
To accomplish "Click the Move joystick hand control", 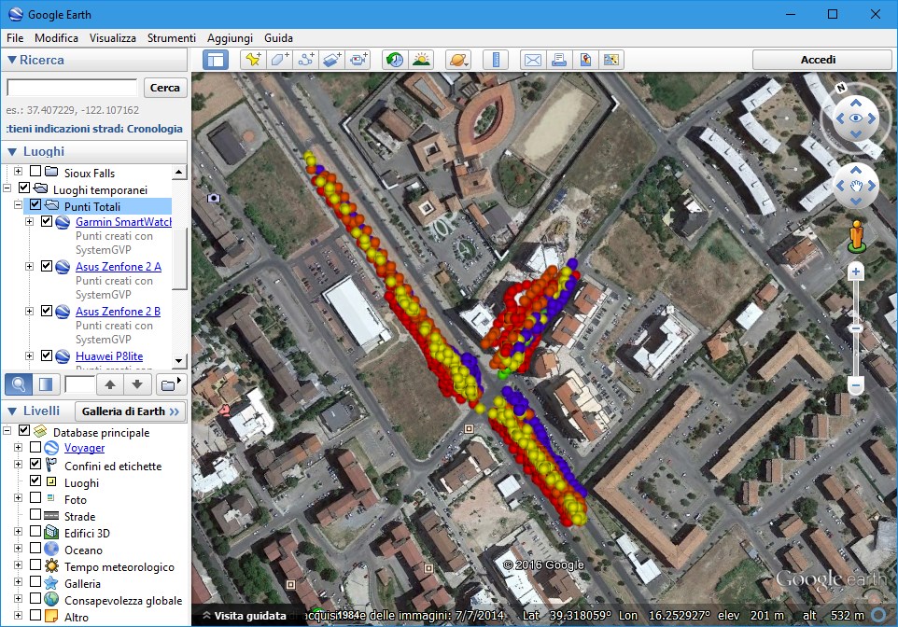I will pyautogui.click(x=856, y=186).
